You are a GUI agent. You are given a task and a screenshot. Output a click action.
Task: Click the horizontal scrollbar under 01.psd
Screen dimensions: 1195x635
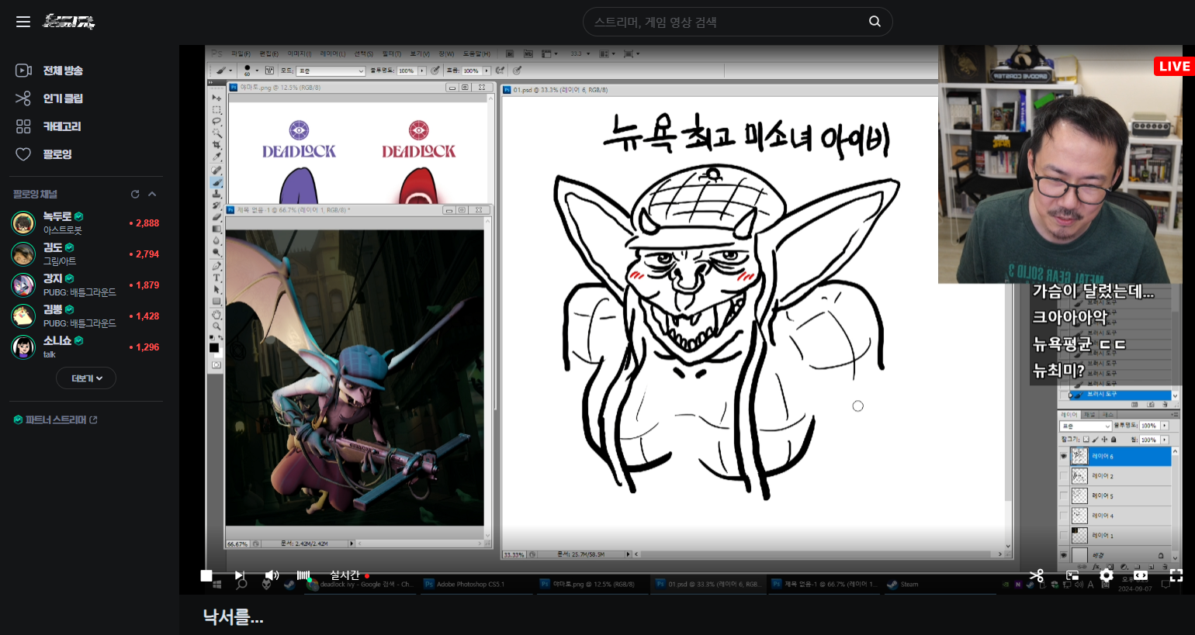pyautogui.click(x=819, y=554)
